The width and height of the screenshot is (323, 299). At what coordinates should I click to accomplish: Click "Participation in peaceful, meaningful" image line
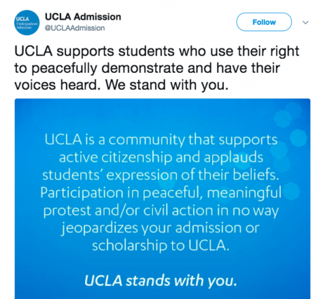pos(161,193)
